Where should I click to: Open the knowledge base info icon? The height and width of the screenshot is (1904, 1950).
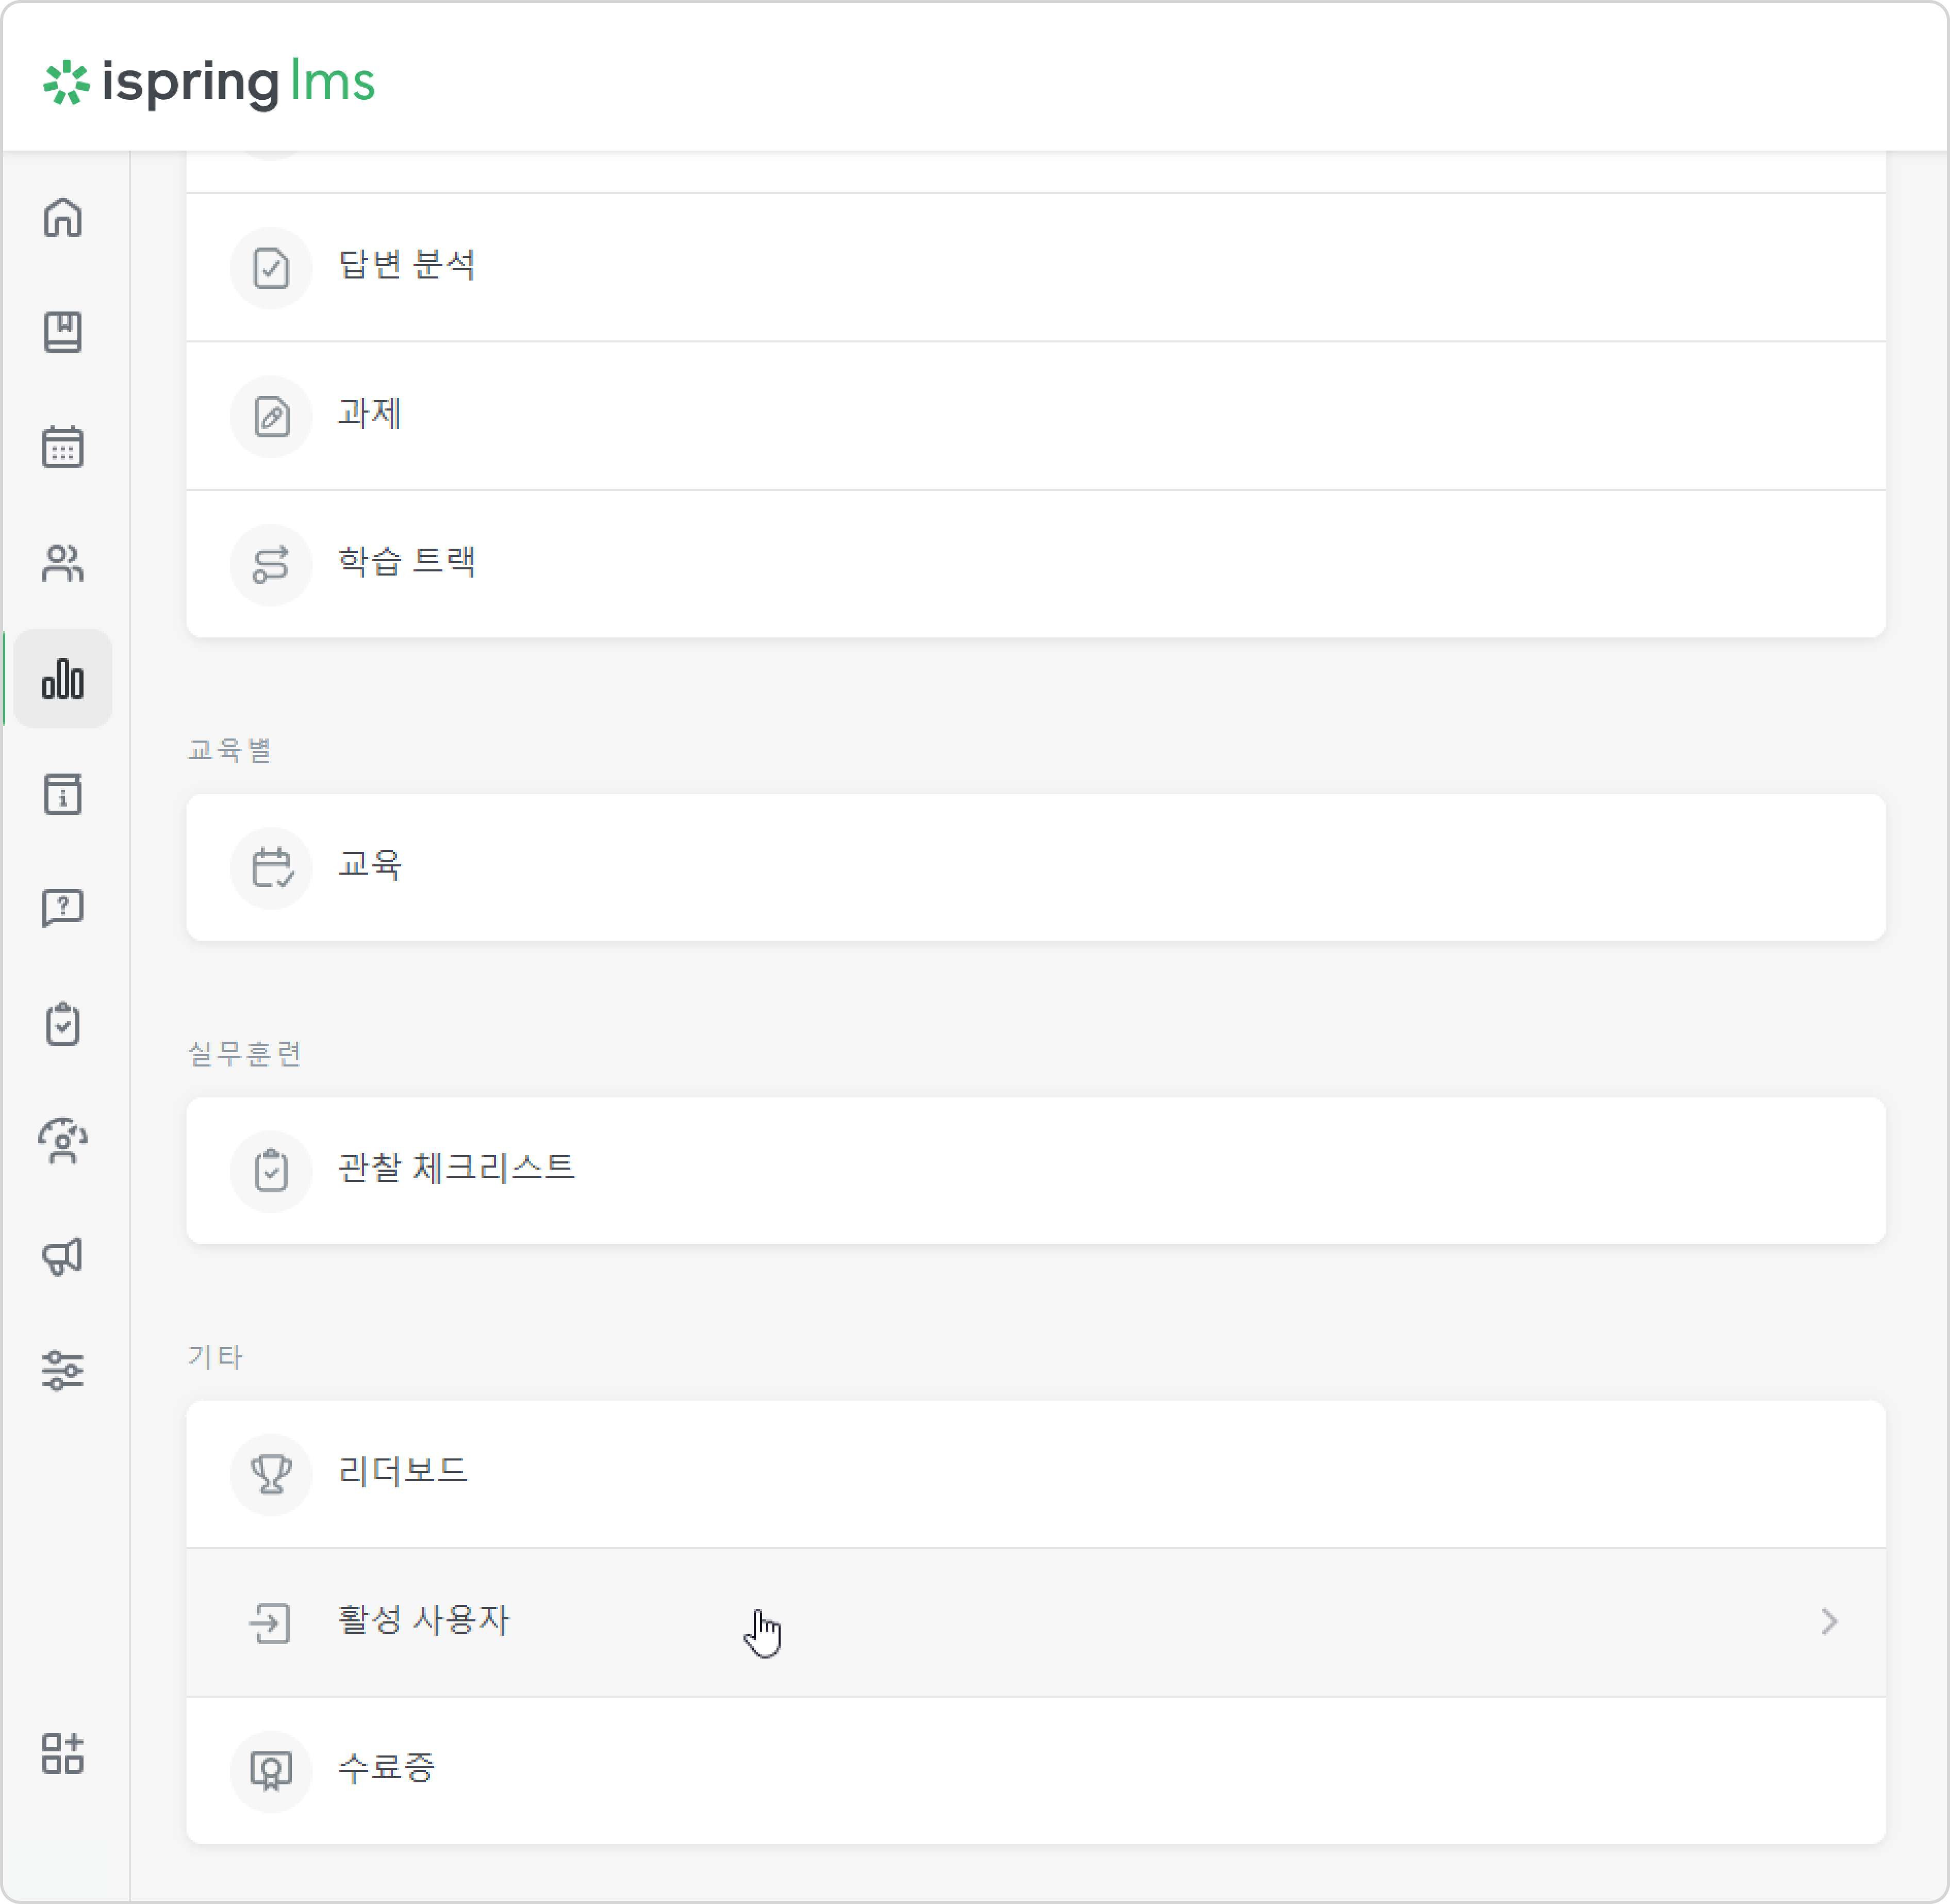(x=63, y=794)
